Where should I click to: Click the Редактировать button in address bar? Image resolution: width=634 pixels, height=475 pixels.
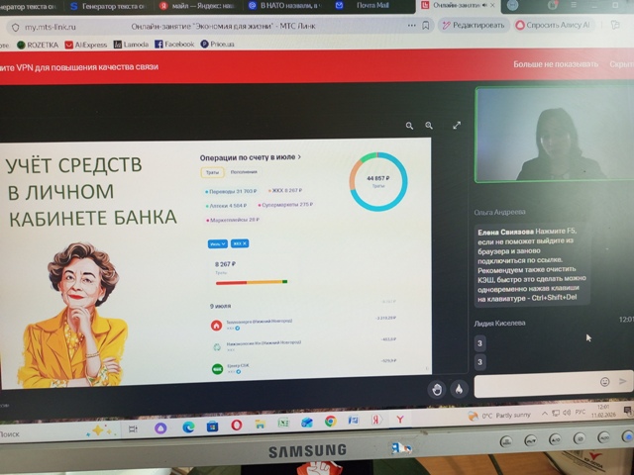click(476, 25)
